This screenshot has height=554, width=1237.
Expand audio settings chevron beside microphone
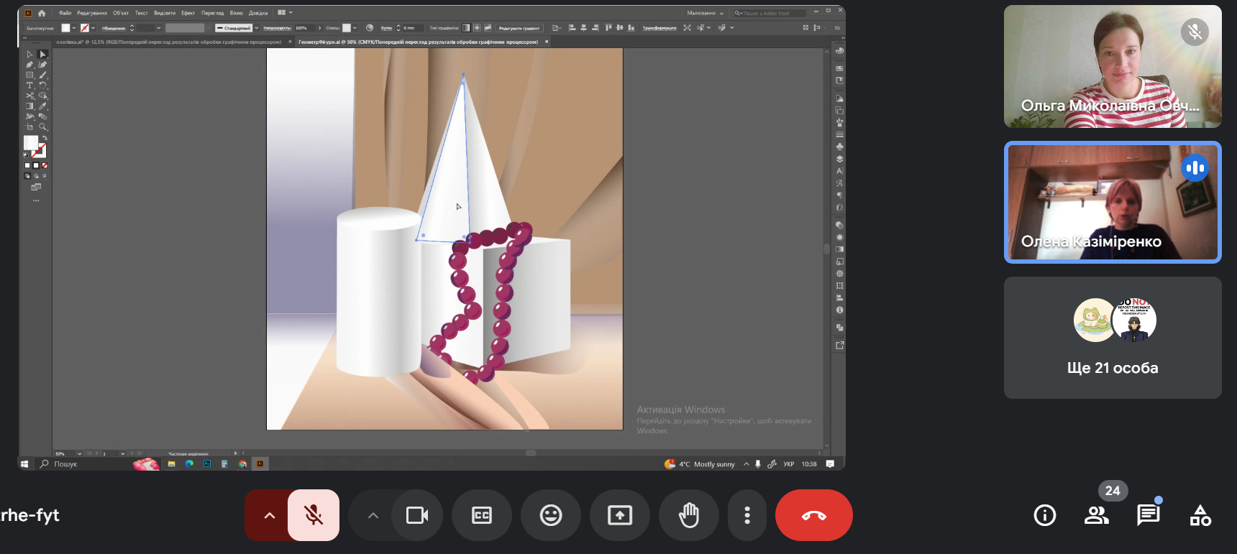[x=269, y=515]
